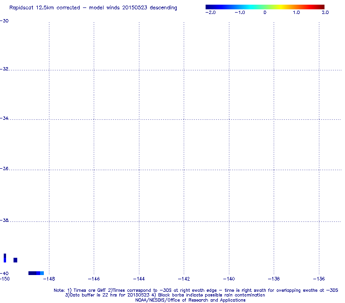Click the -148 longitude axis label
Viewport: 345px width, 303px height.
(x=49, y=279)
